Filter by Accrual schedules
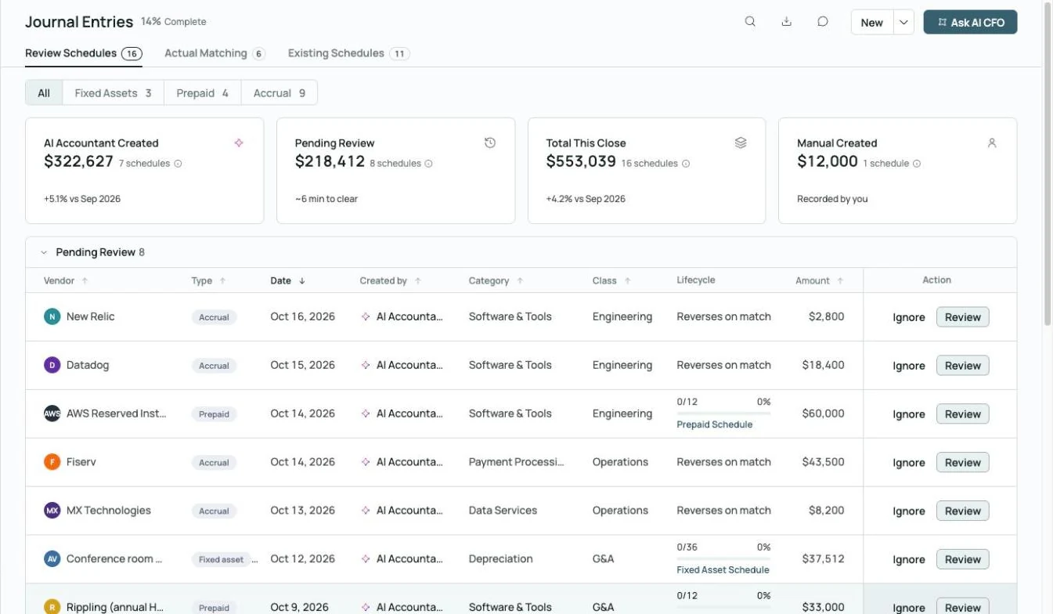Screen dimensions: 1053x614 [x=279, y=92]
